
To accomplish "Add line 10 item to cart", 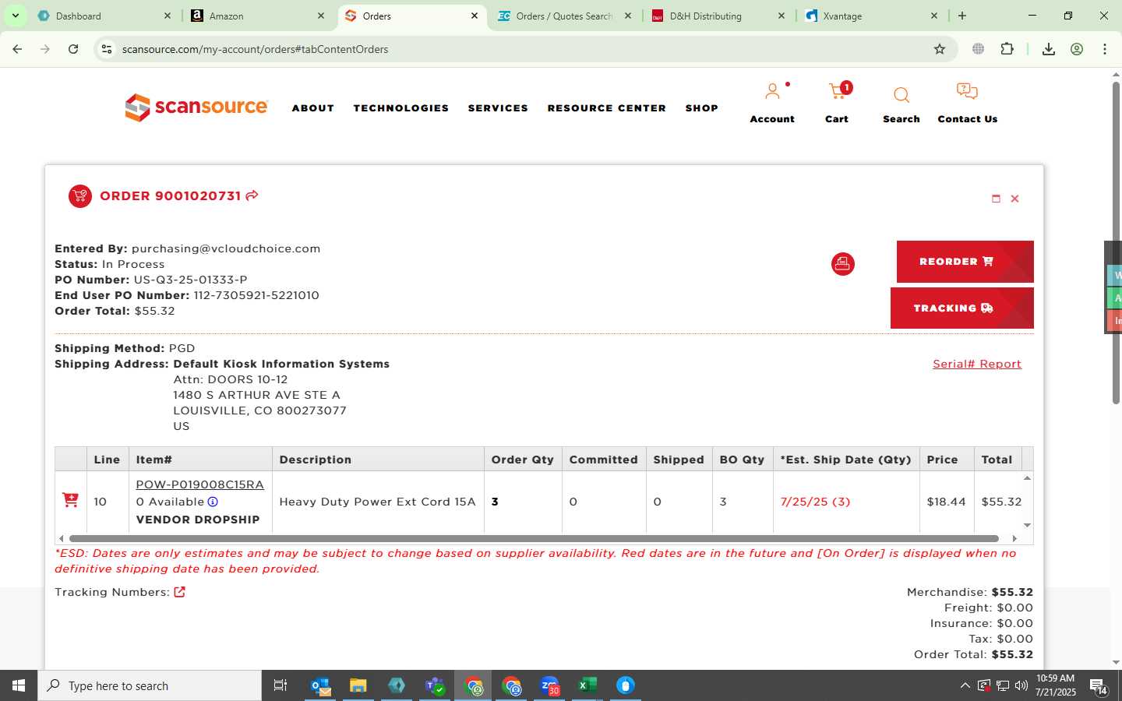I will [70, 500].
